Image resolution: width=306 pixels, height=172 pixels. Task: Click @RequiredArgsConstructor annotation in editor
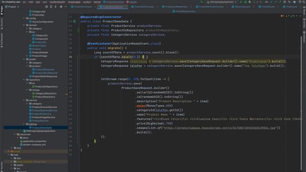pyautogui.click(x=101, y=17)
